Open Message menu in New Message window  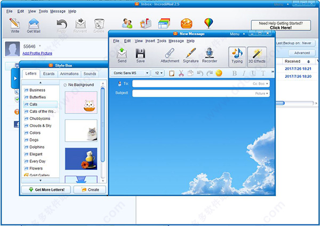pos(176,41)
